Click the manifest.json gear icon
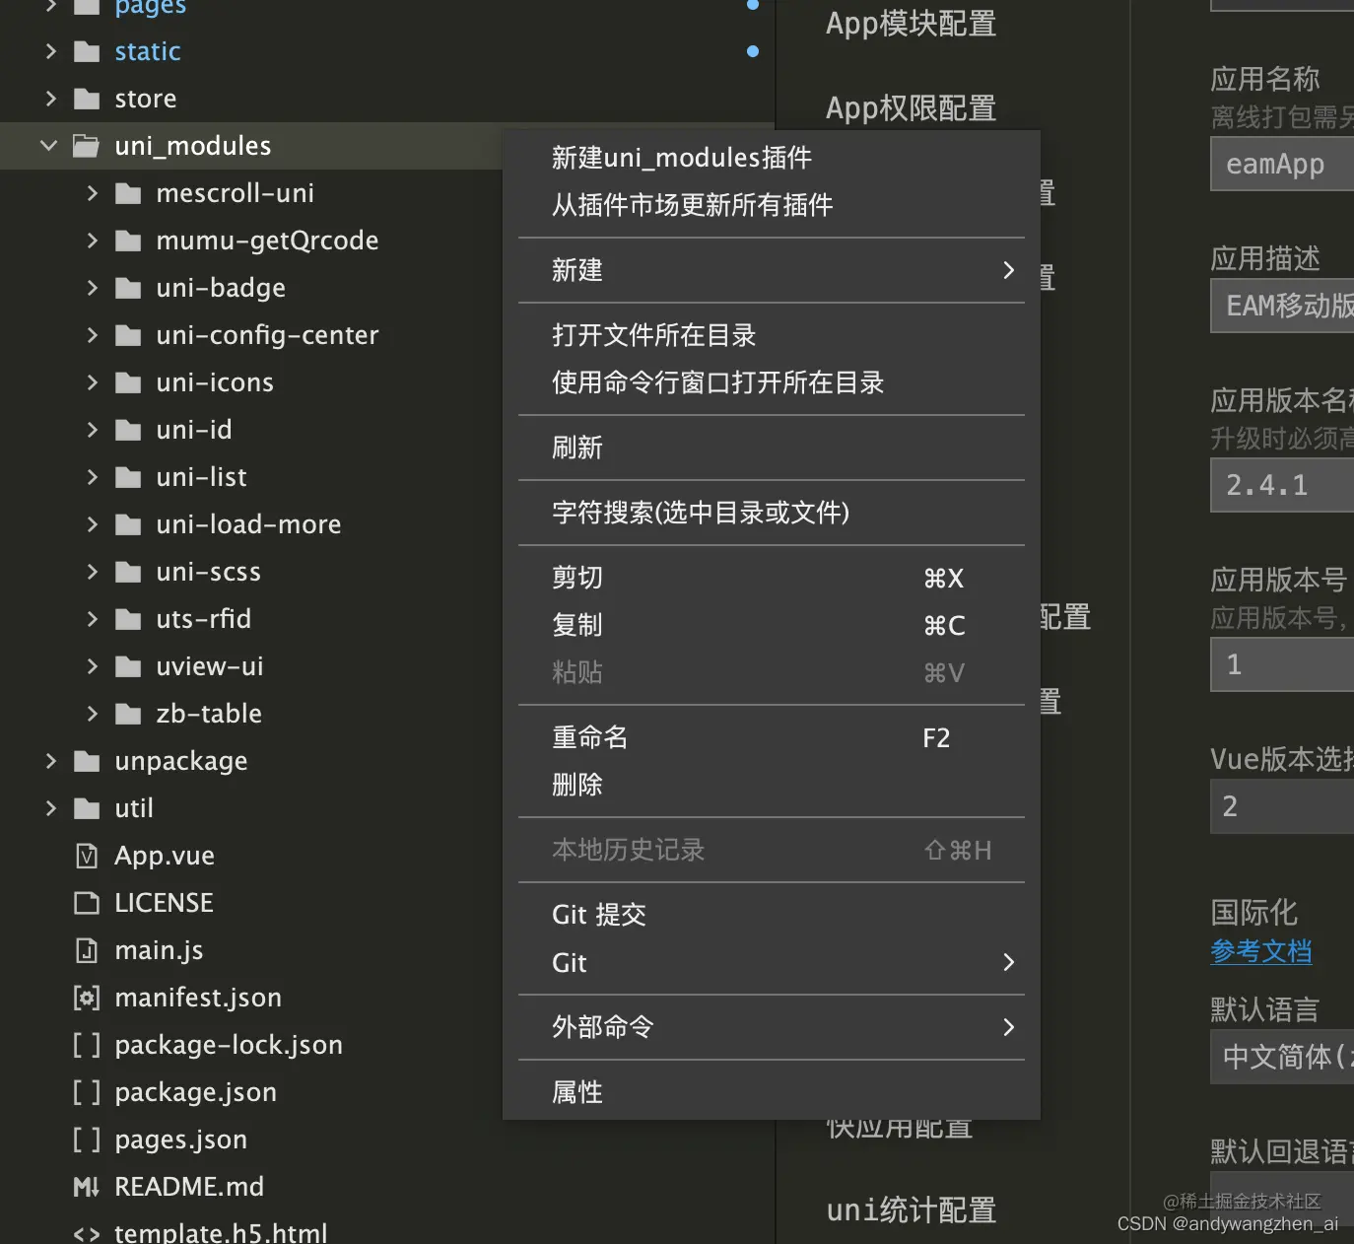The image size is (1354, 1244). tap(87, 998)
